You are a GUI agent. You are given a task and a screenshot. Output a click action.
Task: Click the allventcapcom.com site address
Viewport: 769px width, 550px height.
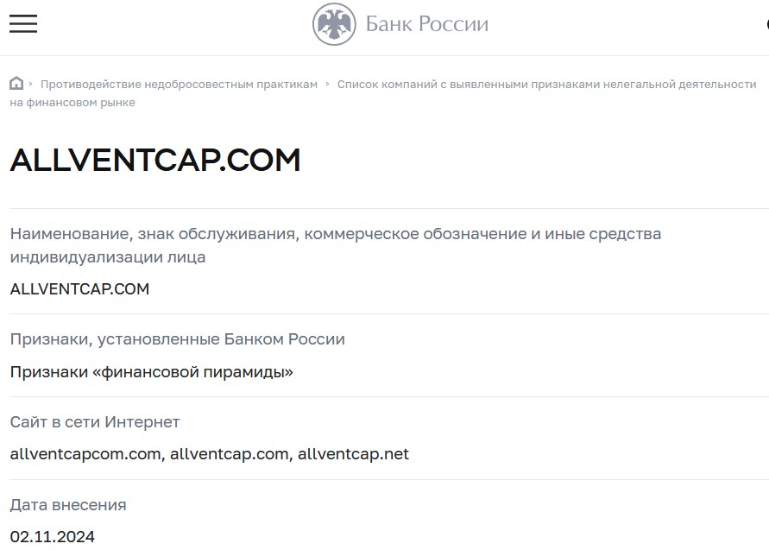pyautogui.click(x=85, y=454)
